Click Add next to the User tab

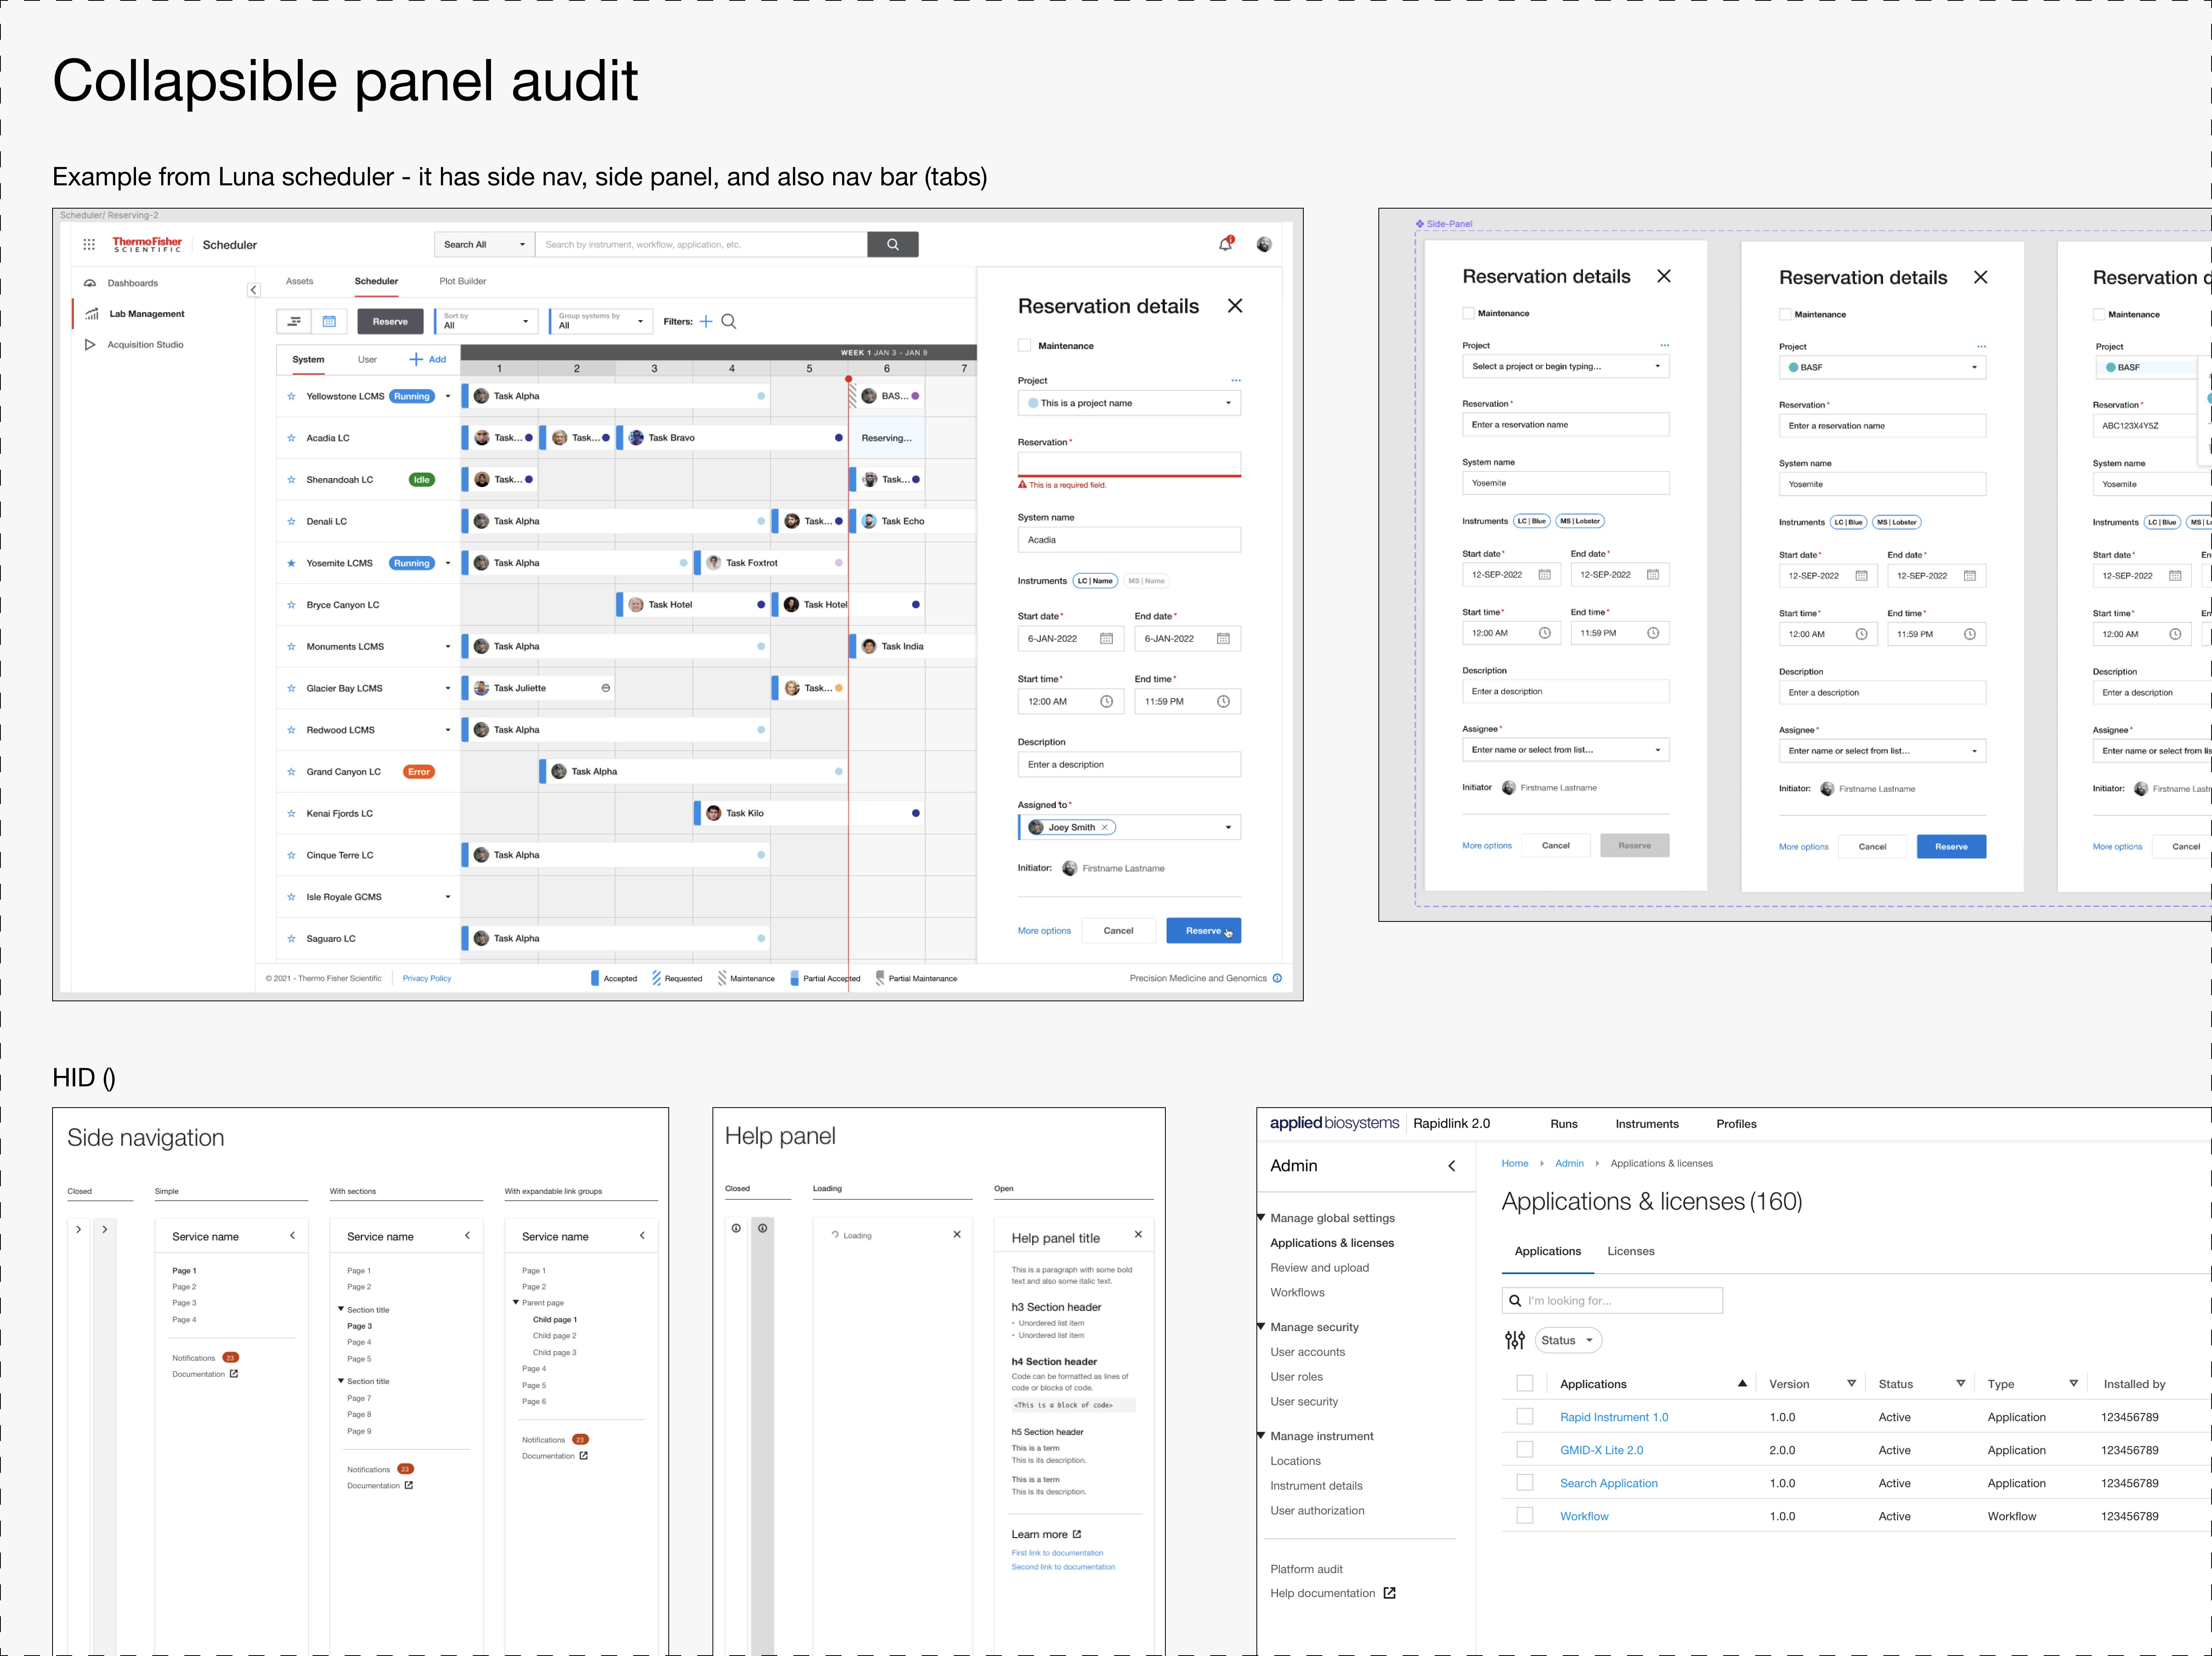click(x=428, y=360)
